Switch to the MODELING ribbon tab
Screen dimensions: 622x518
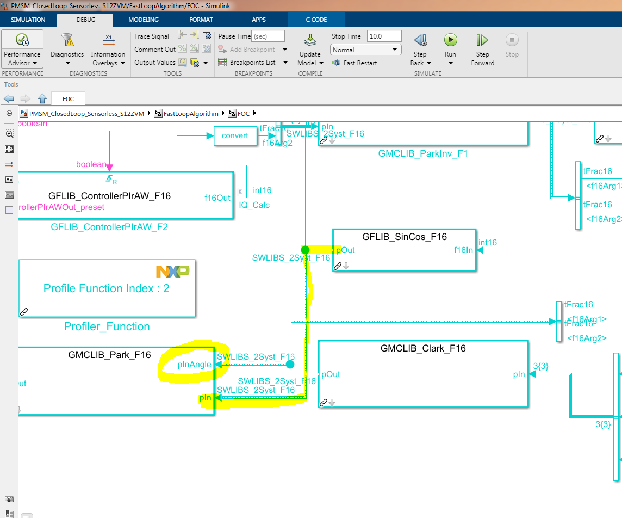[143, 19]
